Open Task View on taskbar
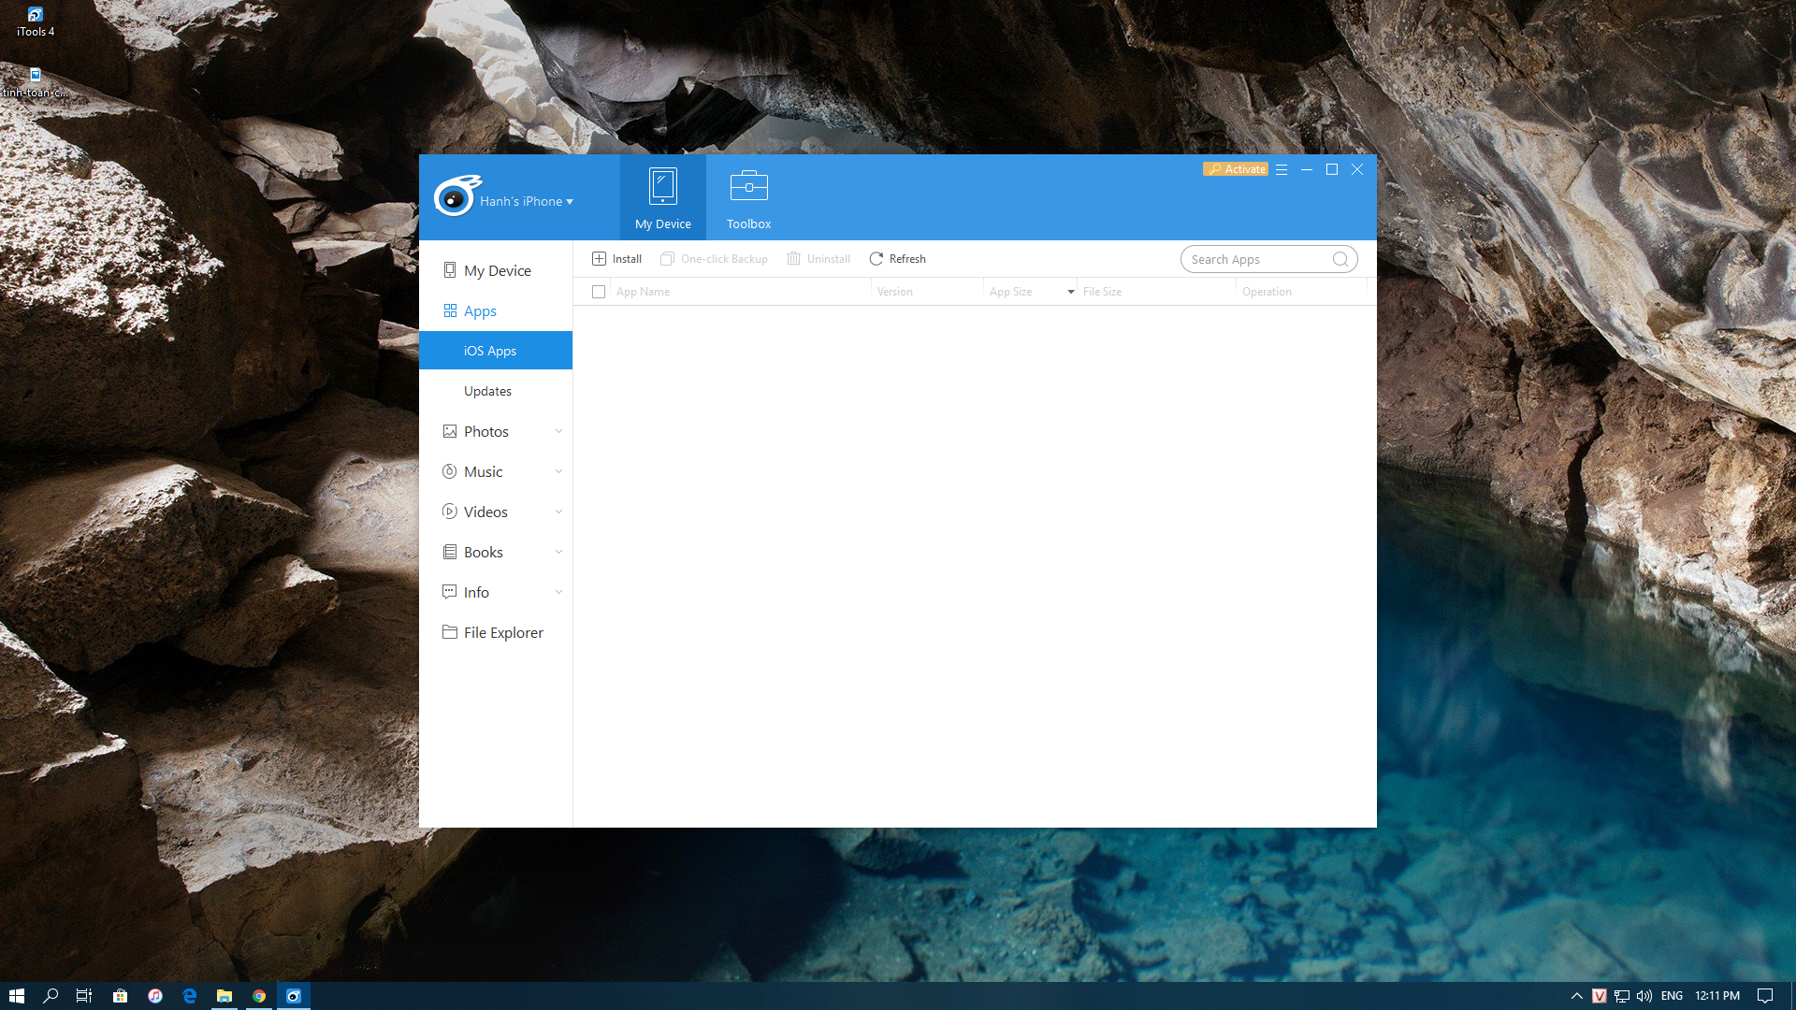 pos(84,996)
